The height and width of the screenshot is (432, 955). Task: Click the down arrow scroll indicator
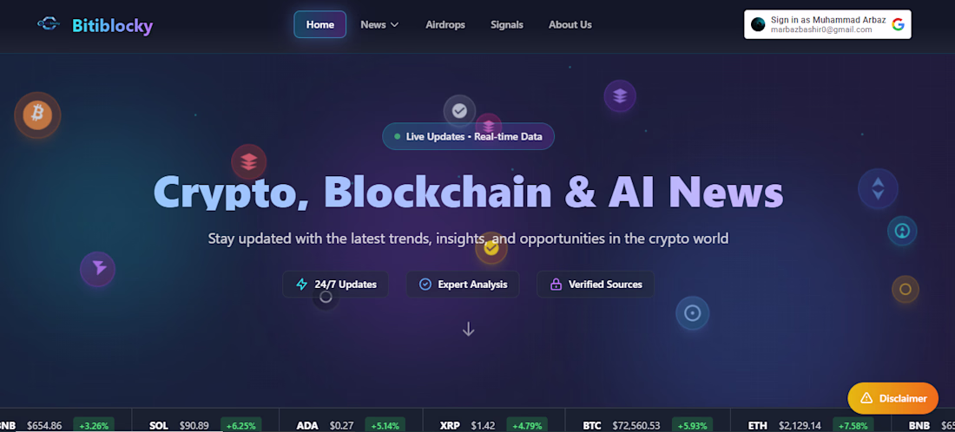pos(468,329)
